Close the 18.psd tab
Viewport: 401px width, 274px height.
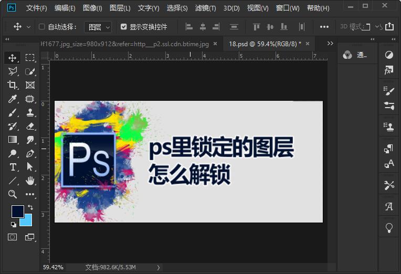pos(308,44)
